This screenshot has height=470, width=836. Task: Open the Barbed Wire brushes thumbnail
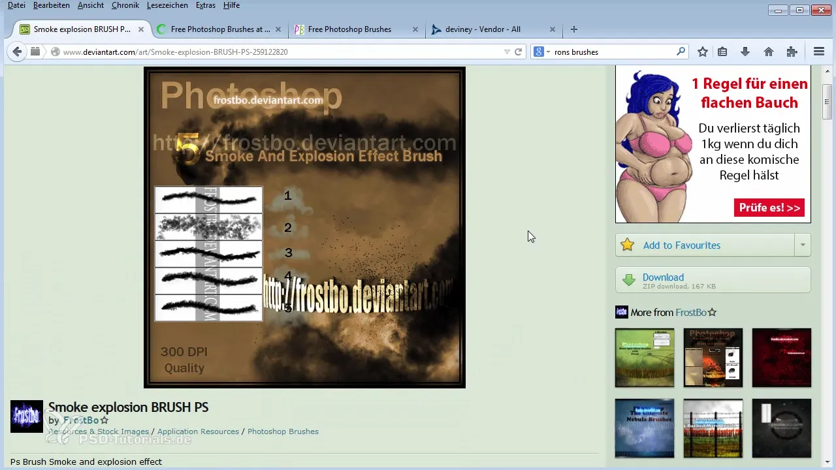coord(713,428)
